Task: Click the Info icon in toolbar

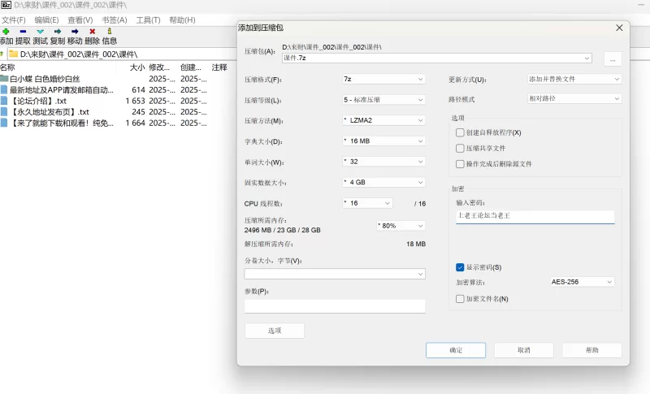Action: point(110,31)
